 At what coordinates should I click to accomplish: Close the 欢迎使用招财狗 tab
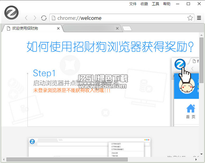tap(58, 28)
